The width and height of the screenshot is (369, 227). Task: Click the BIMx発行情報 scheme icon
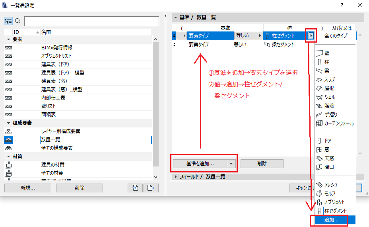pyautogui.click(x=8, y=48)
